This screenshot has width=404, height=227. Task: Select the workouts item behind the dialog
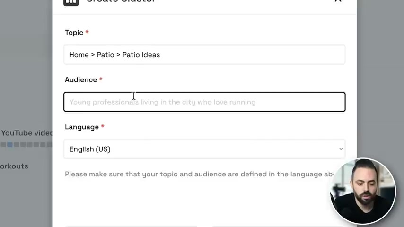pyautogui.click(x=14, y=166)
